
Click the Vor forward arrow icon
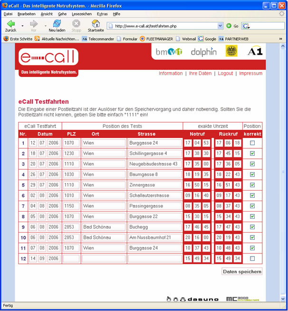coord(34,24)
